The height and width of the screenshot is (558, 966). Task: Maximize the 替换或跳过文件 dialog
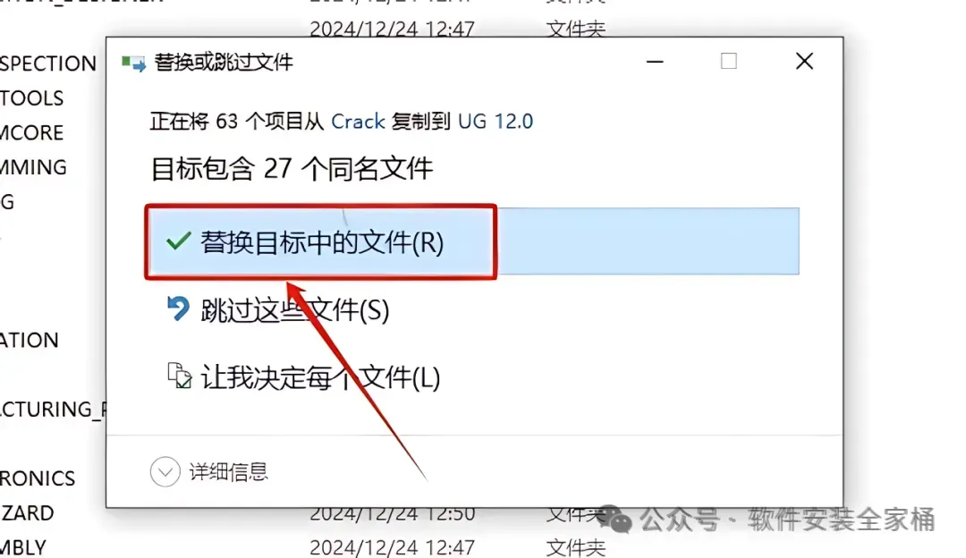[x=729, y=61]
